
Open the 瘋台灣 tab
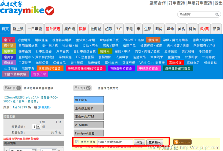(x=70, y=29)
